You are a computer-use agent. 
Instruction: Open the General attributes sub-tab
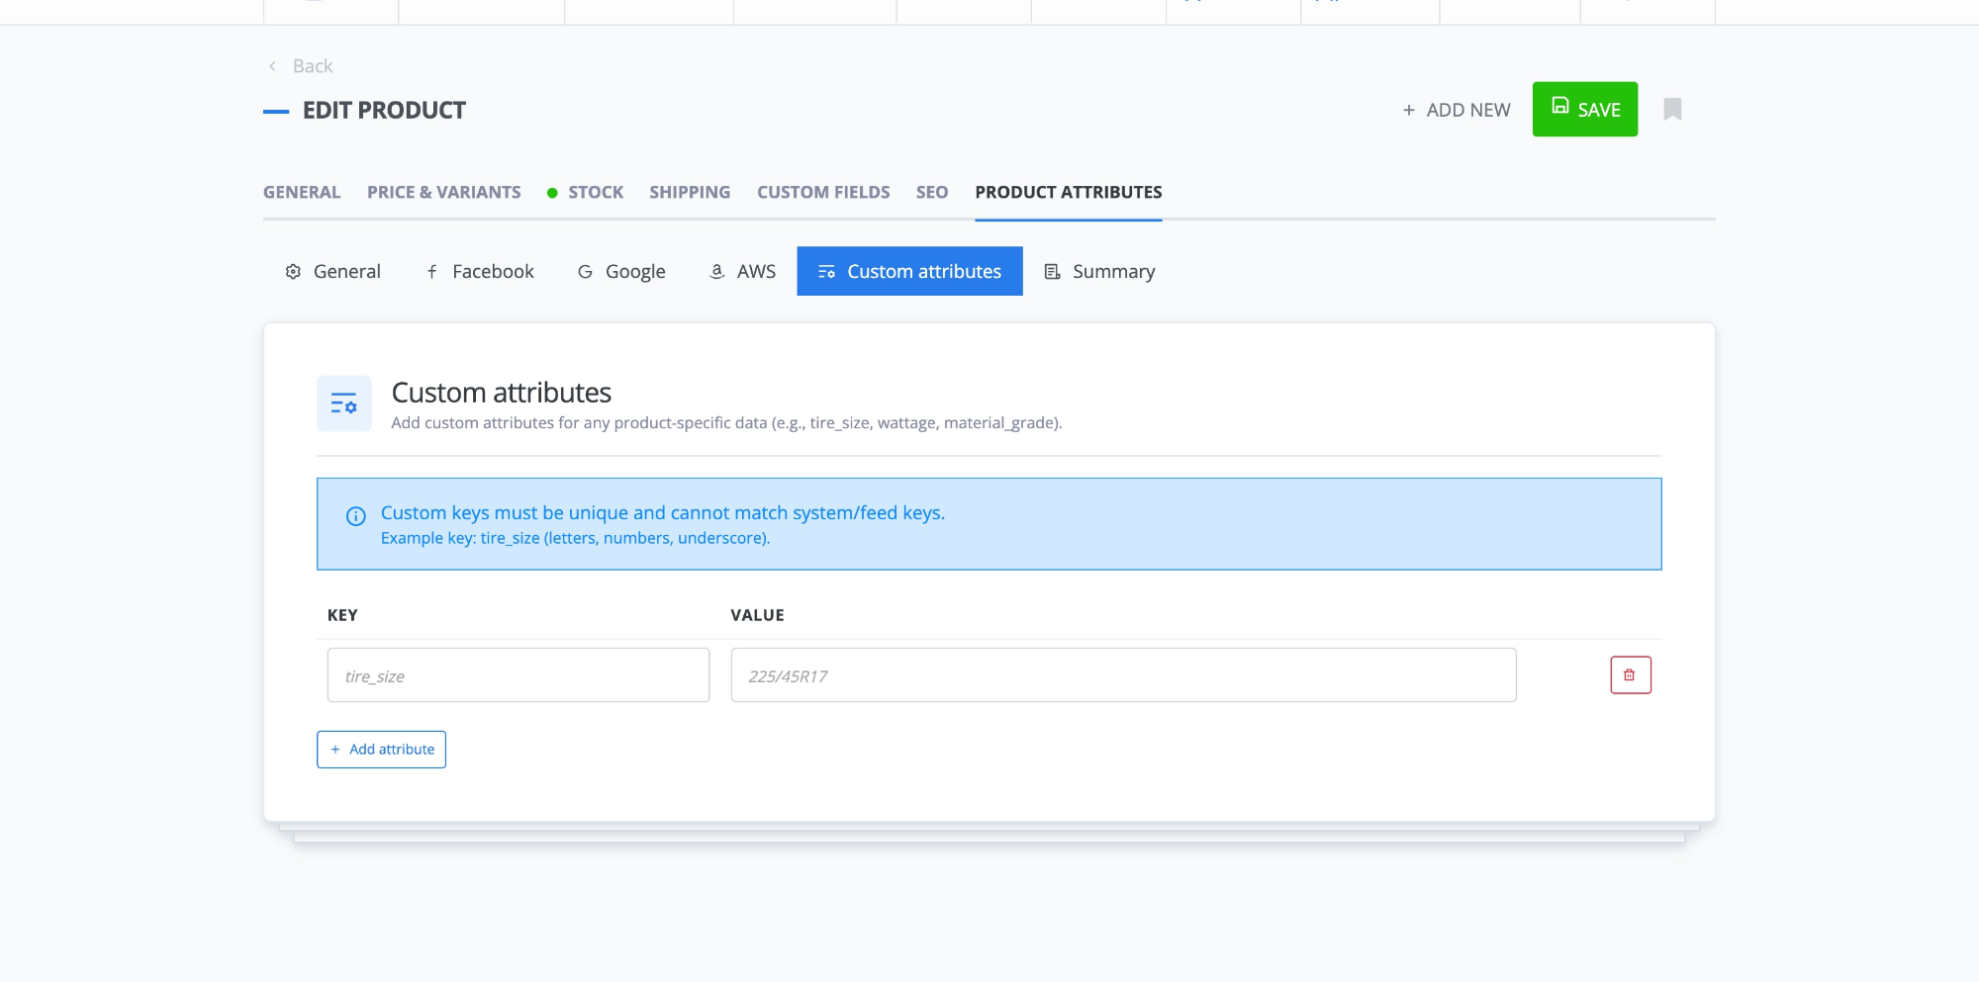(x=332, y=271)
